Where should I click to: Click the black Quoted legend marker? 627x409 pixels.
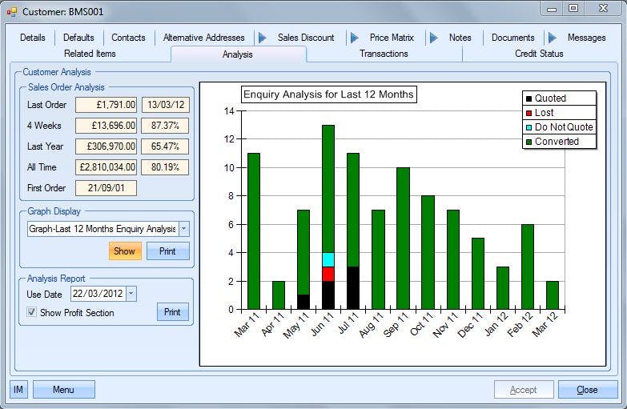tap(529, 98)
